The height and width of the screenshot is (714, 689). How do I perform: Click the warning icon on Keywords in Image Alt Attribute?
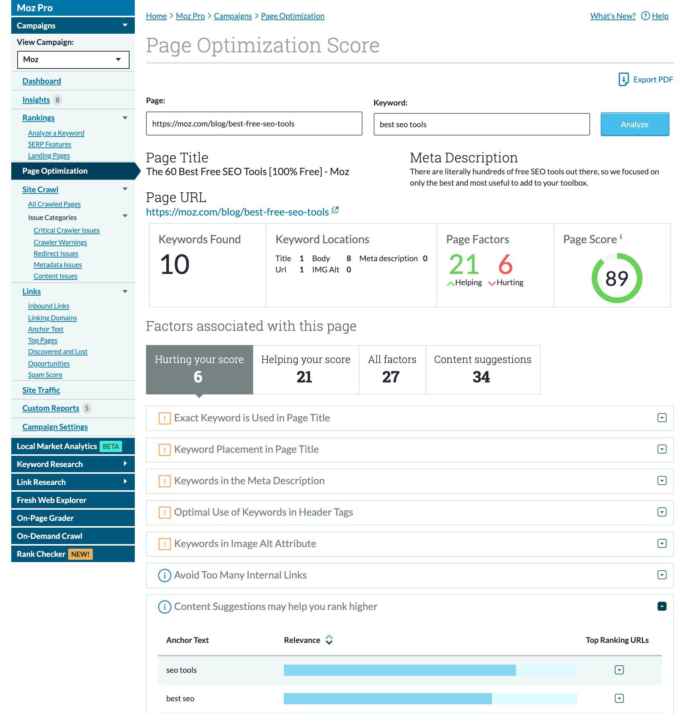(164, 544)
